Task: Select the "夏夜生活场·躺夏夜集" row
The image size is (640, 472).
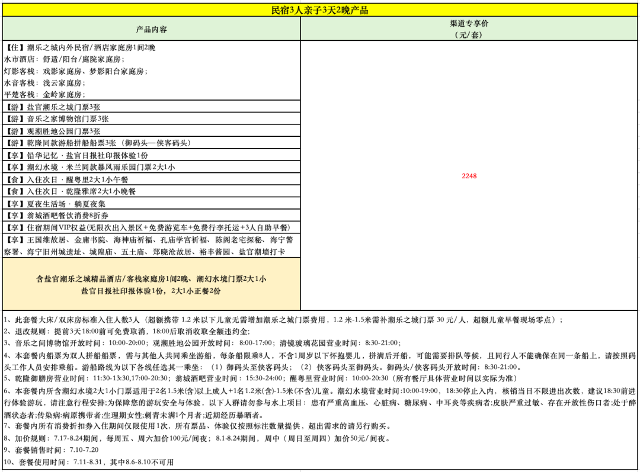Action: tap(152, 203)
